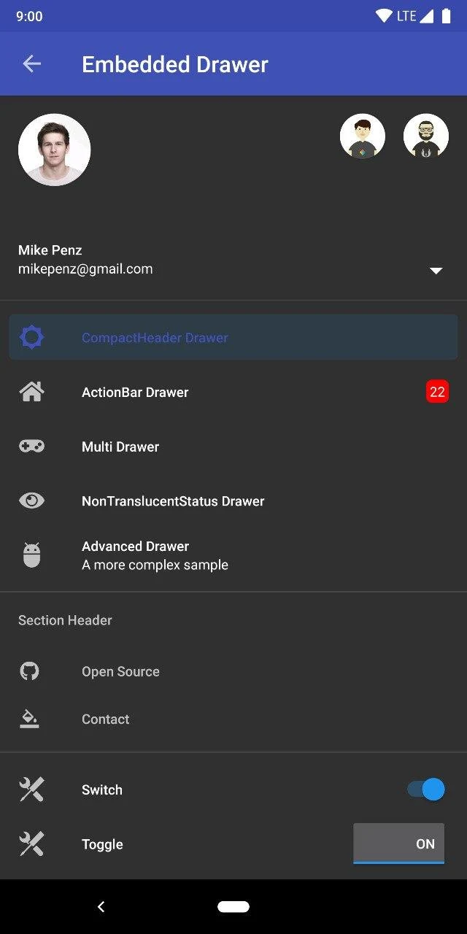Open the Multi Drawer menu item
The image size is (467, 934).
[x=120, y=447]
